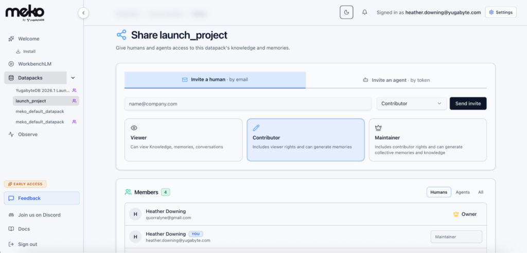Choose Maintainer role card
This screenshot has width=527, height=253.
click(428, 140)
